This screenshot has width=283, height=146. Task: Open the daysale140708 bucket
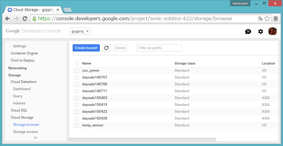pyautogui.click(x=94, y=84)
